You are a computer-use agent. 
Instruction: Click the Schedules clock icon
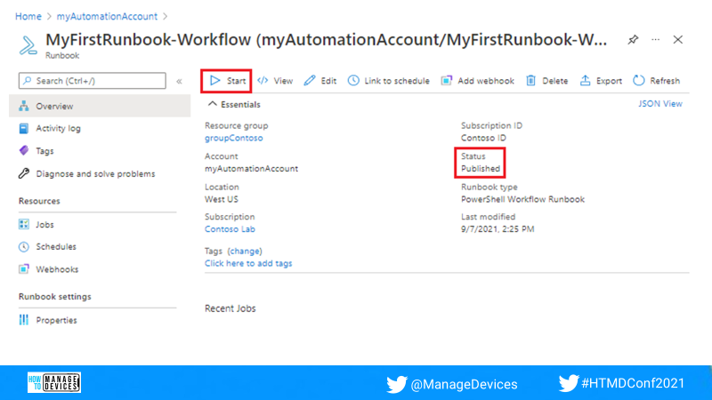coord(24,247)
